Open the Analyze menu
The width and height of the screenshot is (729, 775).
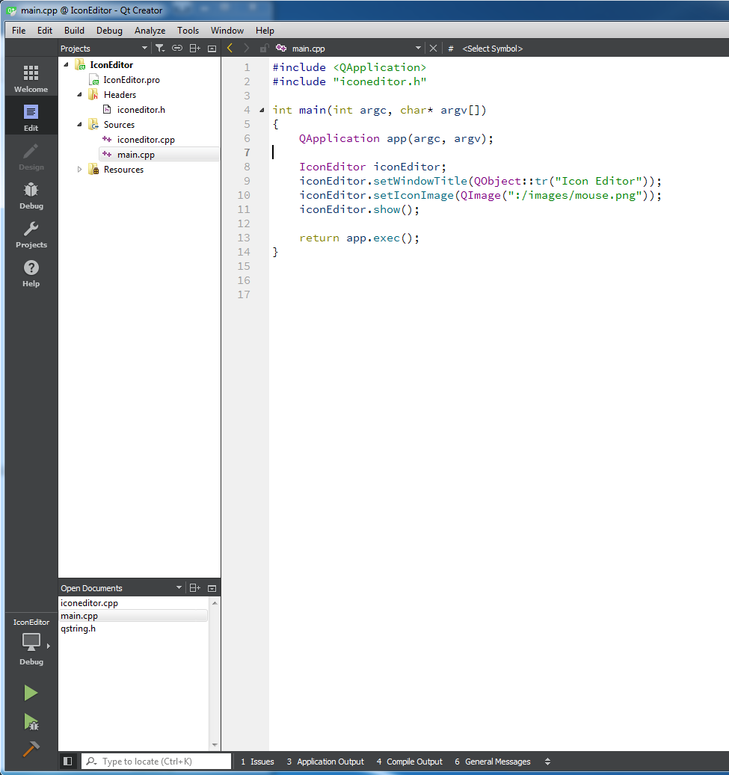[x=150, y=30]
